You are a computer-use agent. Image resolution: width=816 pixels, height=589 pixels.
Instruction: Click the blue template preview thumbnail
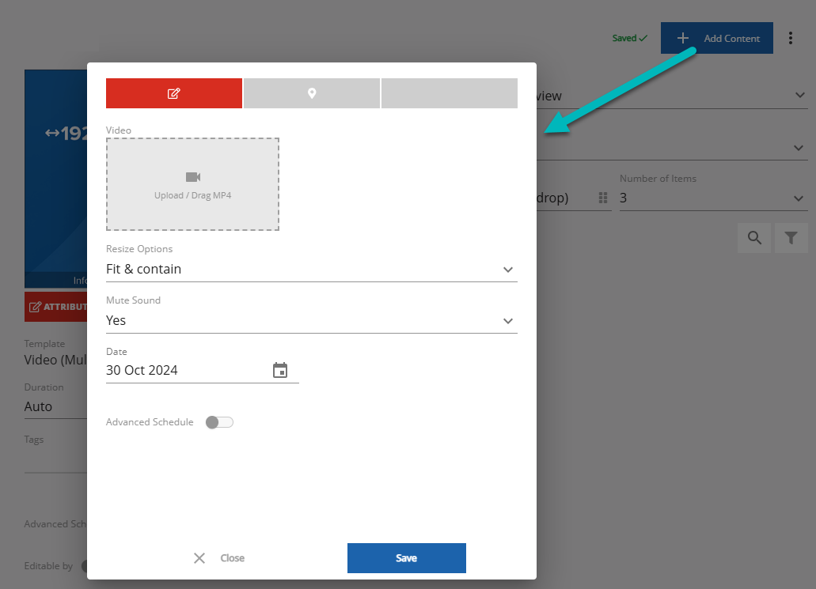tap(55, 179)
